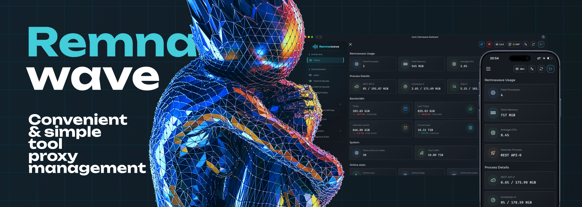The width and height of the screenshot is (582, 207).
Task: Expand the sidebar chevron above the Settings item
Action: (340, 104)
